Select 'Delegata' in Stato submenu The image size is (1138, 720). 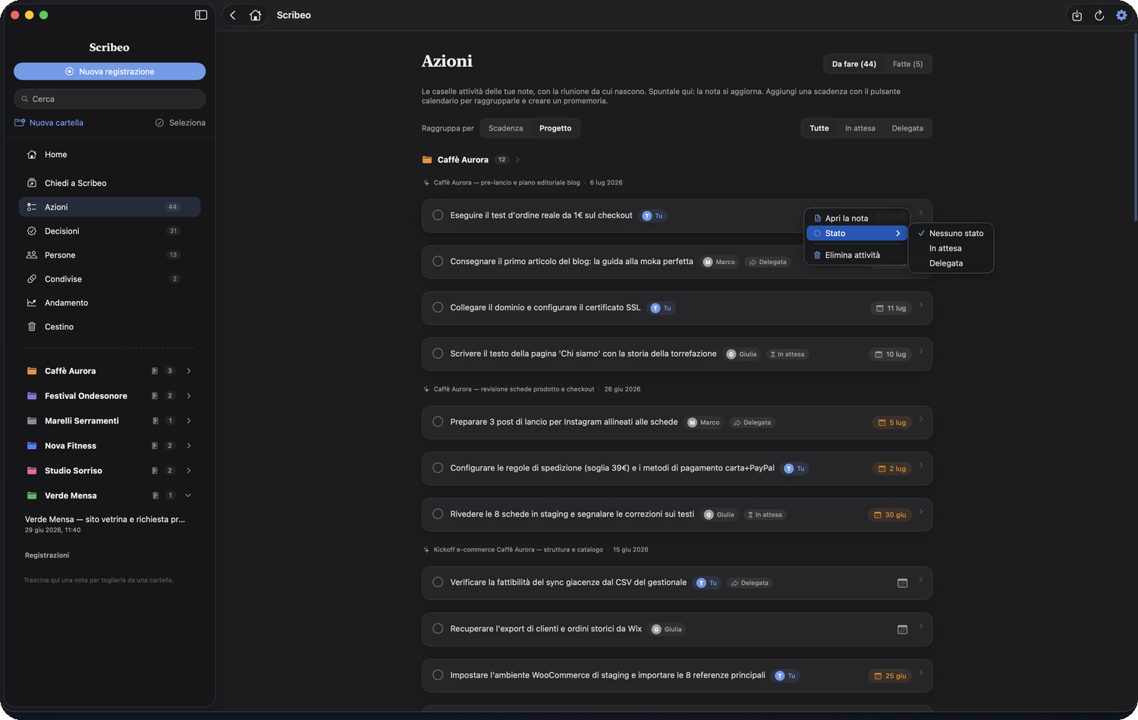pos(951,263)
